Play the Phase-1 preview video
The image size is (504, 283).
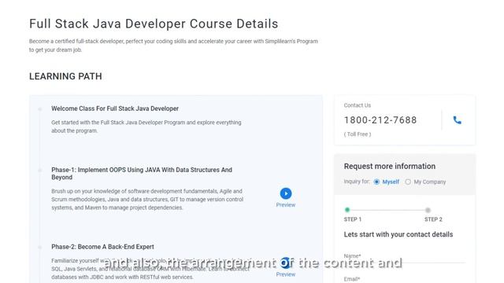point(286,193)
